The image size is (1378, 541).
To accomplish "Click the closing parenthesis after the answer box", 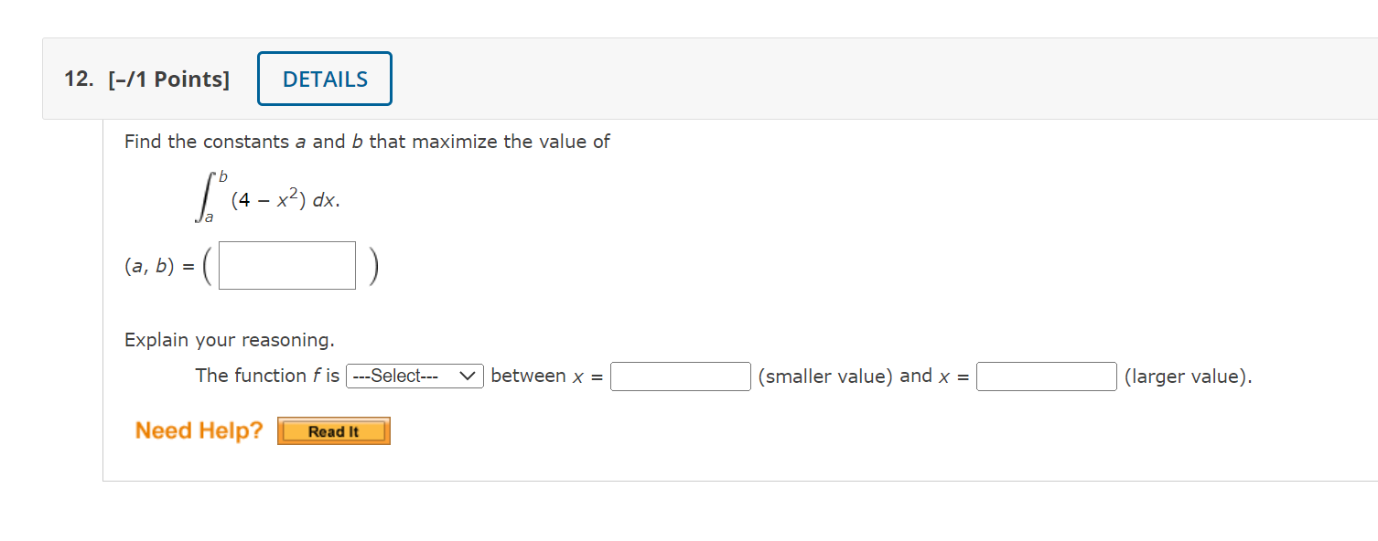I will [x=373, y=266].
